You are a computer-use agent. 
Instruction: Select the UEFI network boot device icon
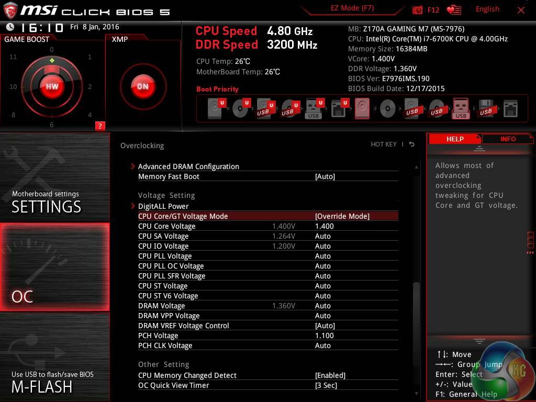click(339, 108)
